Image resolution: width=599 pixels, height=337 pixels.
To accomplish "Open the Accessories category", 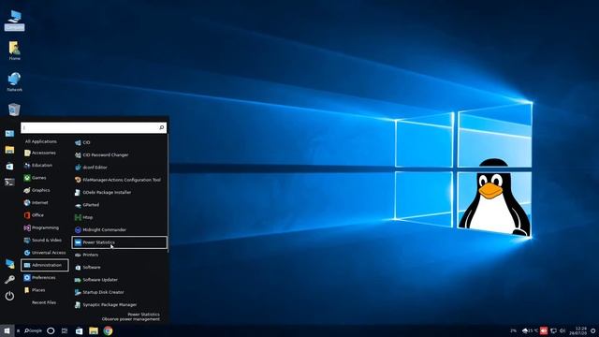I will pyautogui.click(x=39, y=153).
